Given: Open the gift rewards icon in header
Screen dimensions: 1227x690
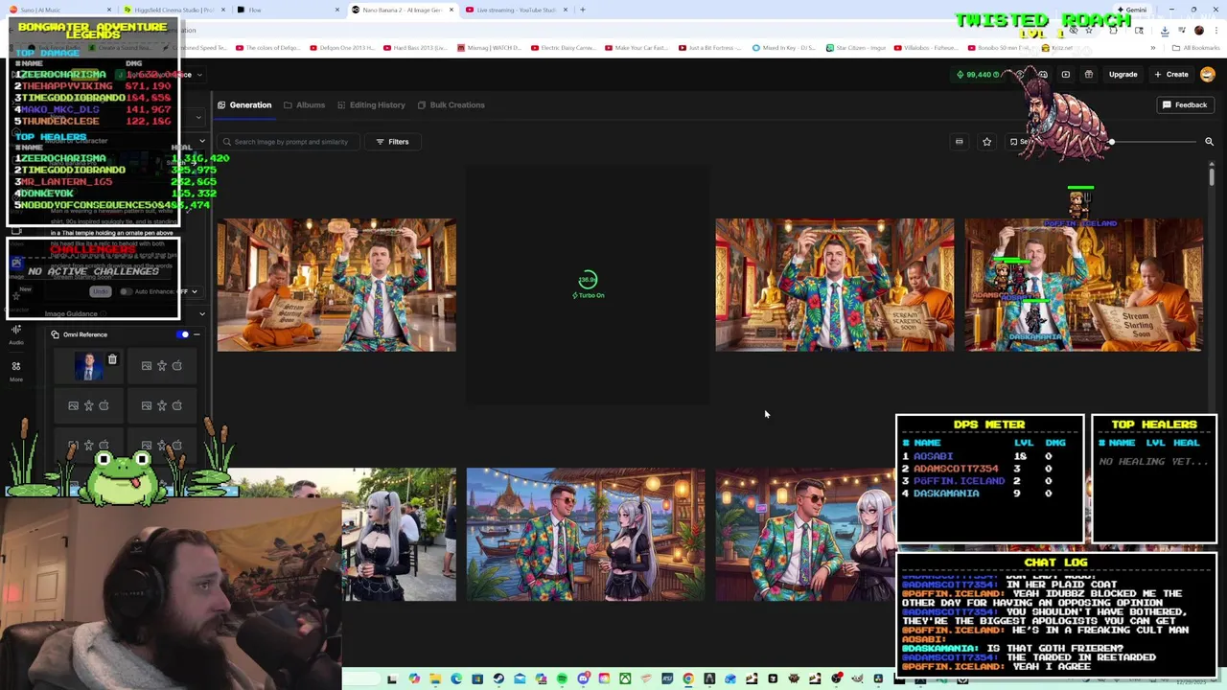Looking at the screenshot, I should click(1089, 75).
